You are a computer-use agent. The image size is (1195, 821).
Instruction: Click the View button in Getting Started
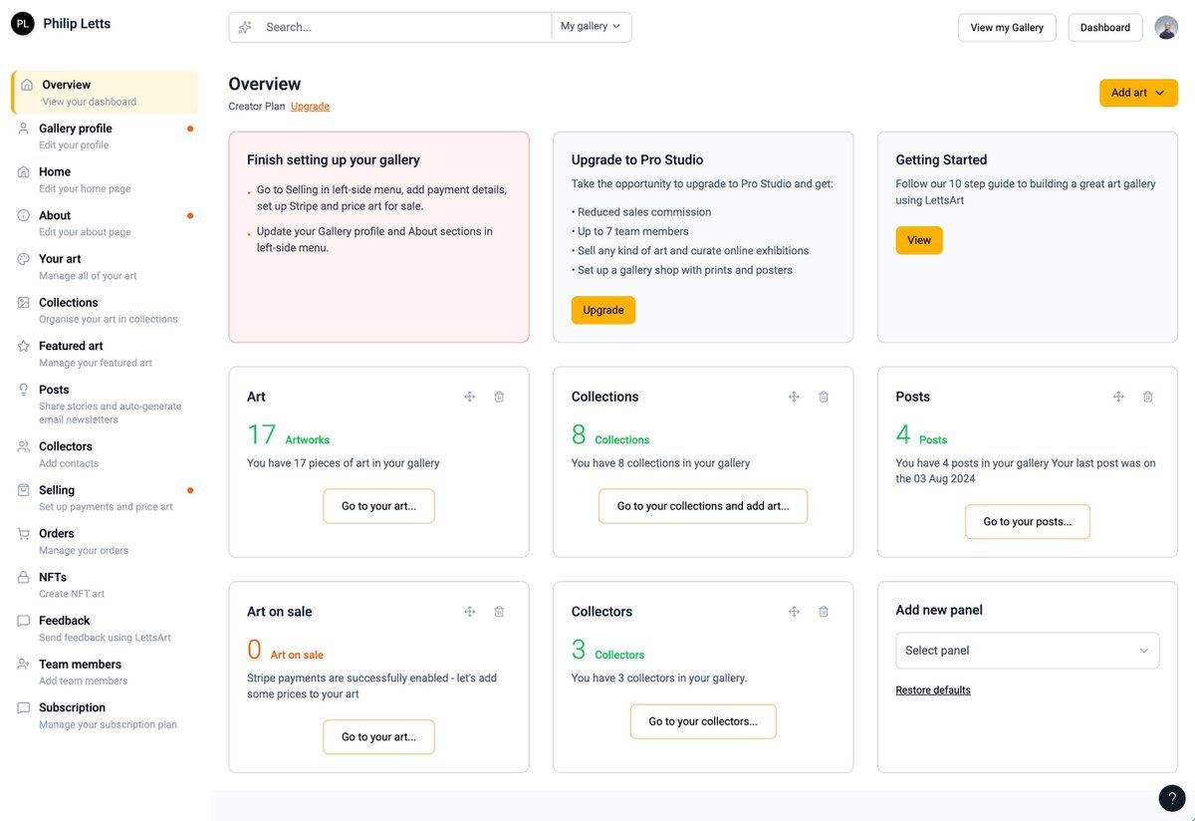pos(919,240)
